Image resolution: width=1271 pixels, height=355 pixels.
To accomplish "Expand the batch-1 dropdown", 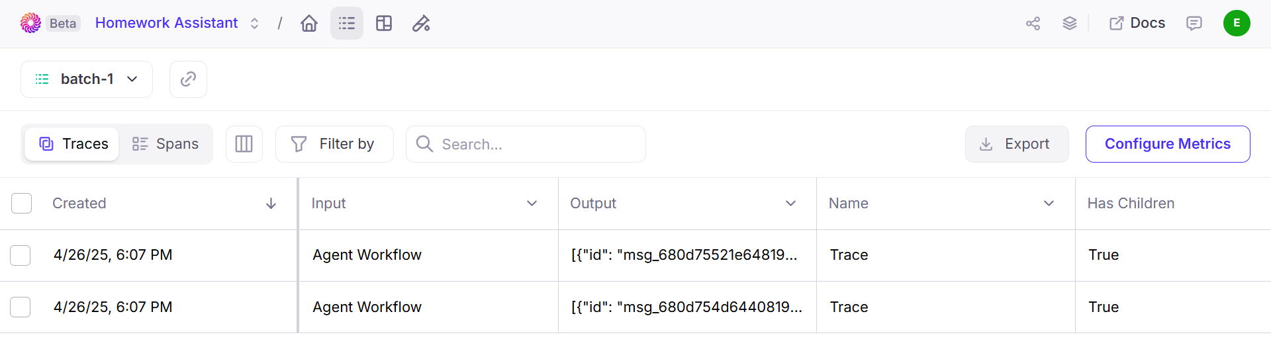I will [x=87, y=79].
